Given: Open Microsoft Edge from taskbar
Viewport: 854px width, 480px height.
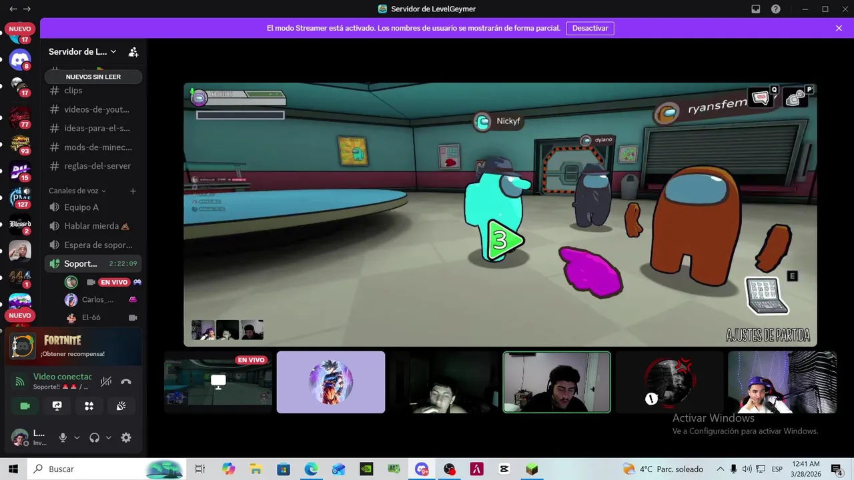Looking at the screenshot, I should pyautogui.click(x=312, y=469).
